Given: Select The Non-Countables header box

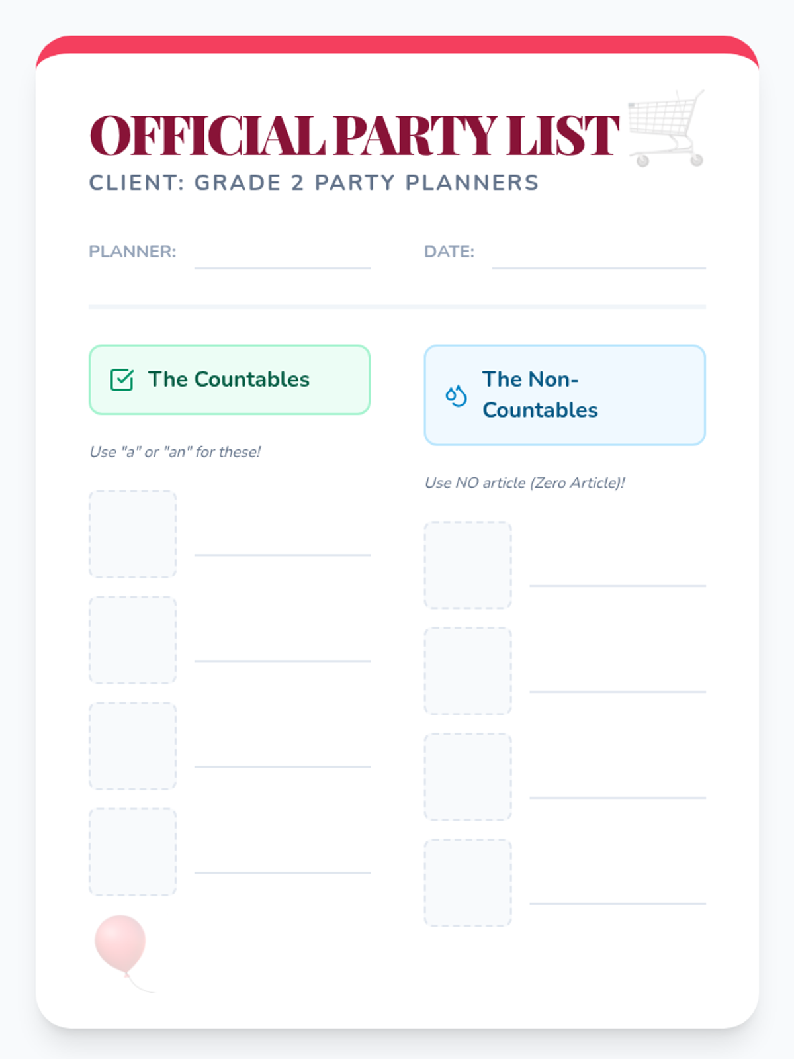Looking at the screenshot, I should (564, 395).
